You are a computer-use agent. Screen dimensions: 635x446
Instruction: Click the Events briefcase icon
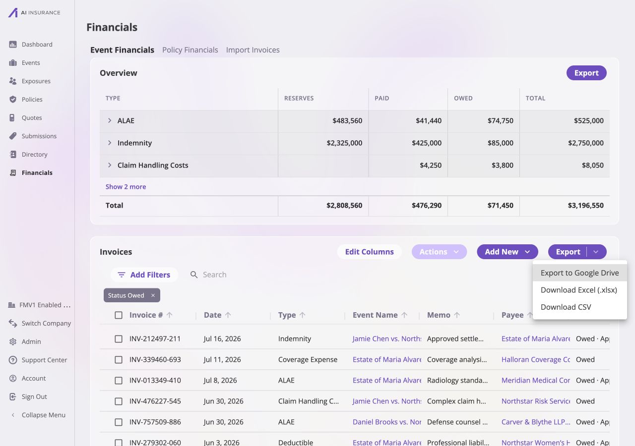click(13, 63)
